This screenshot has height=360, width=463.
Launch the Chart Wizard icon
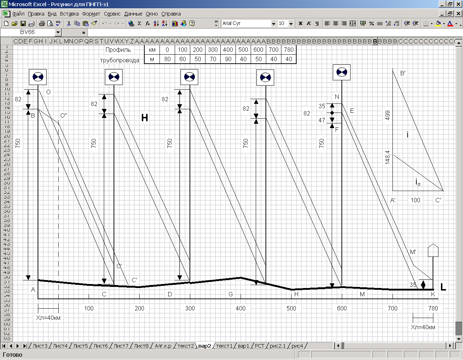pyautogui.click(x=175, y=24)
